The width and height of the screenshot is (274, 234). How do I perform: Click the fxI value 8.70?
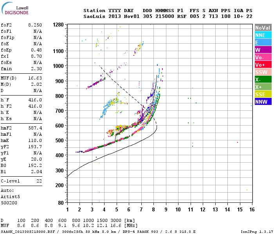click(x=36, y=56)
